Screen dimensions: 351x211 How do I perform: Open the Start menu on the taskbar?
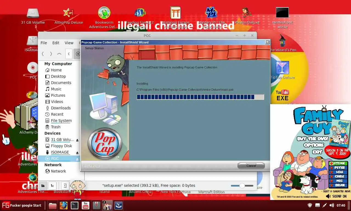tap(21, 205)
